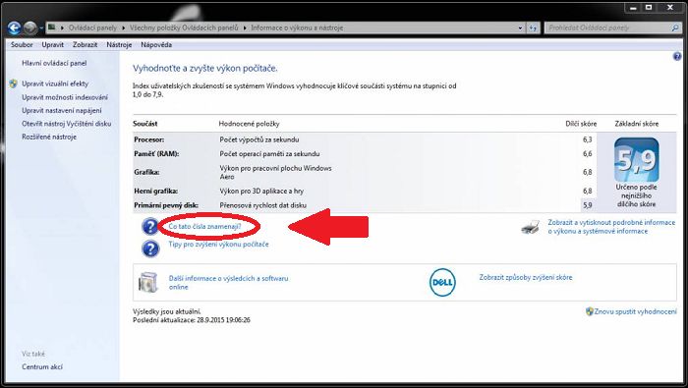Viewport: 688px width, 388px height.
Task: Open Zobrazit způsoby zvýšení skóre link
Action: [x=526, y=278]
